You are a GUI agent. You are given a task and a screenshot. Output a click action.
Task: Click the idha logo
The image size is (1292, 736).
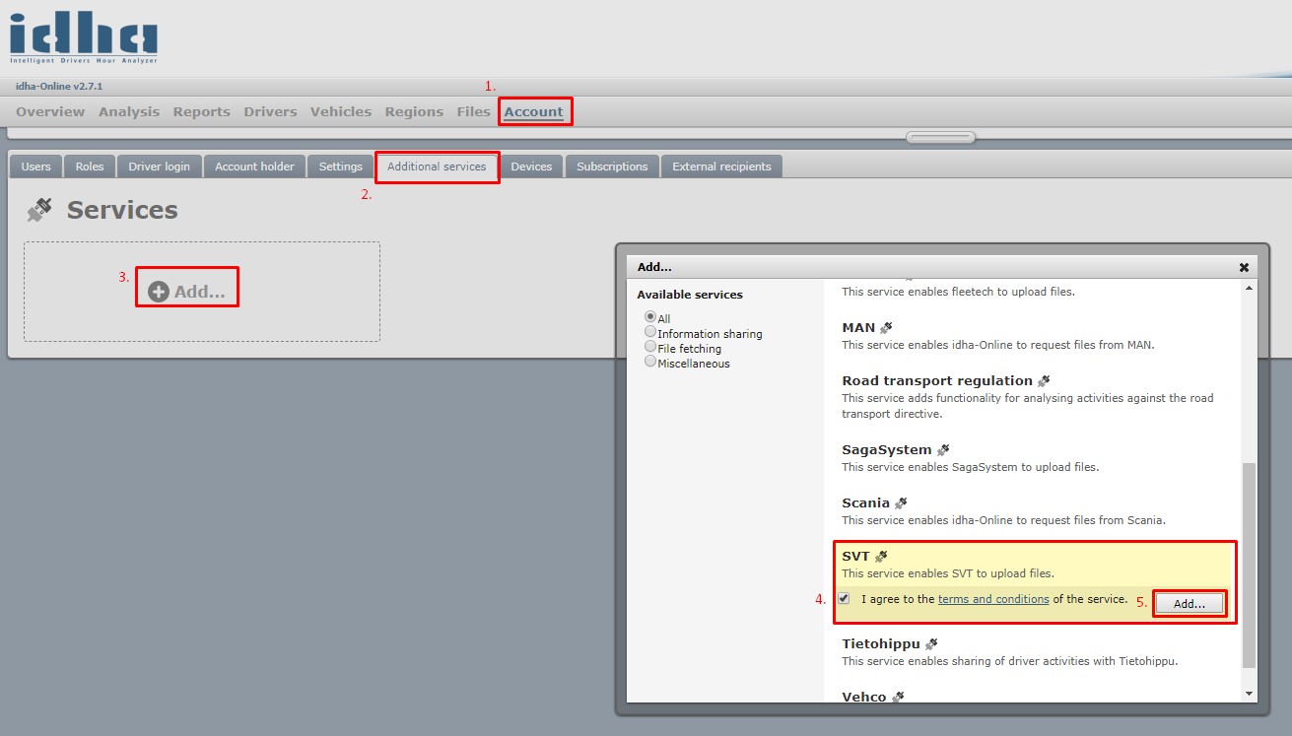point(84,38)
